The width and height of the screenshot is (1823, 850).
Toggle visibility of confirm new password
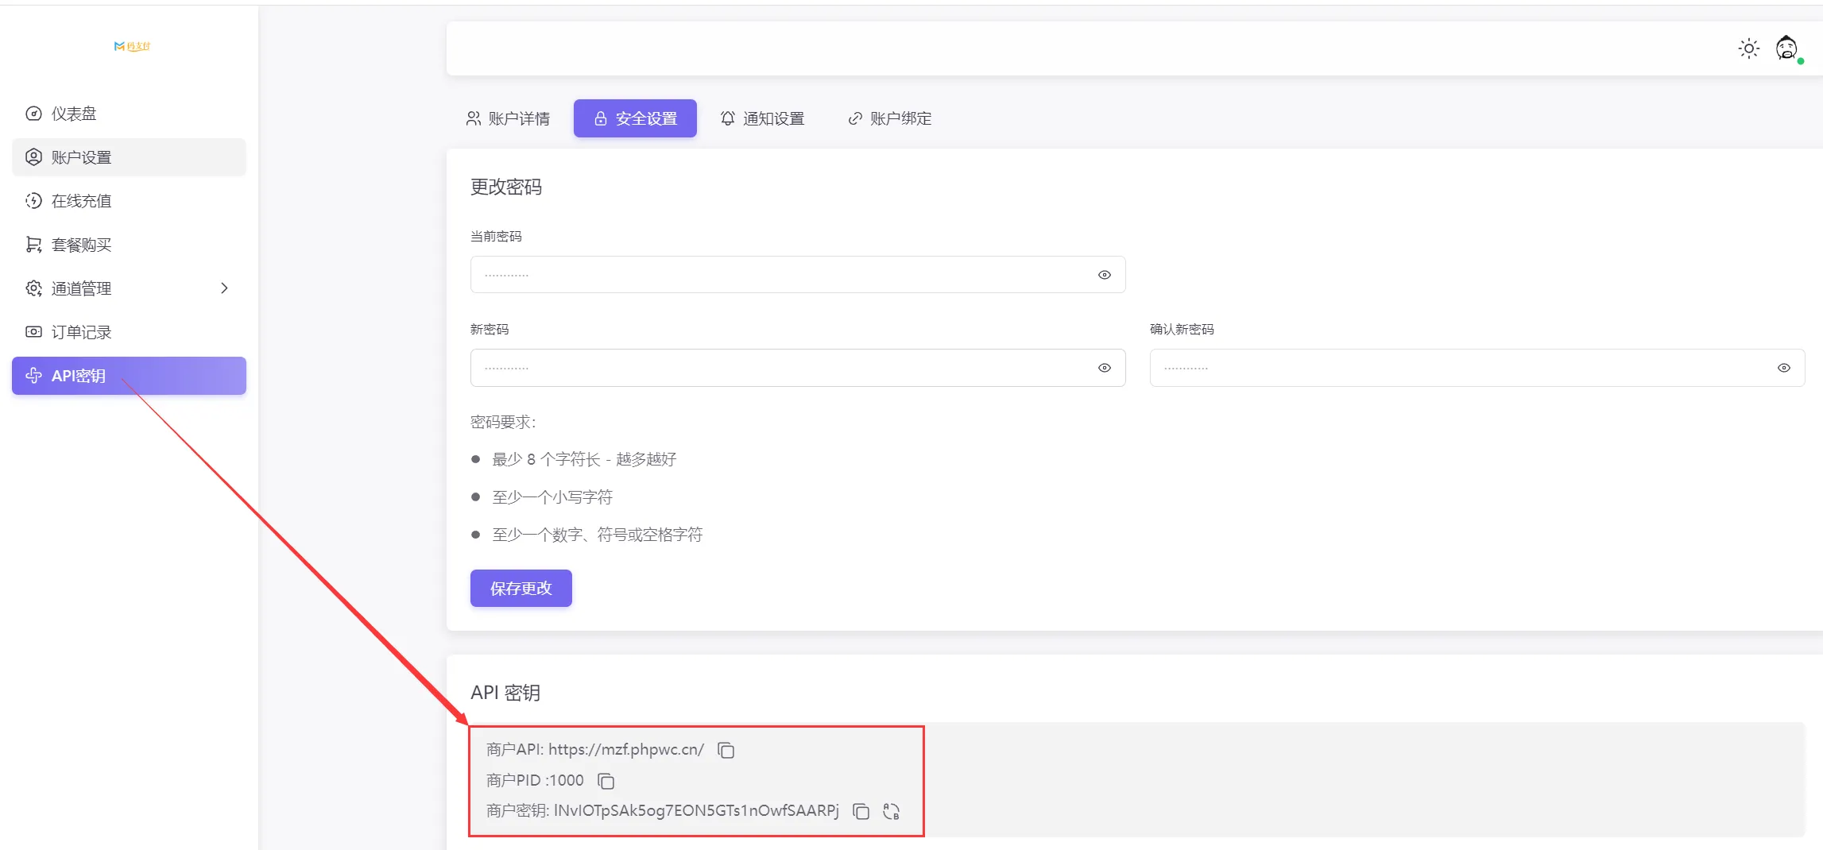[1783, 368]
